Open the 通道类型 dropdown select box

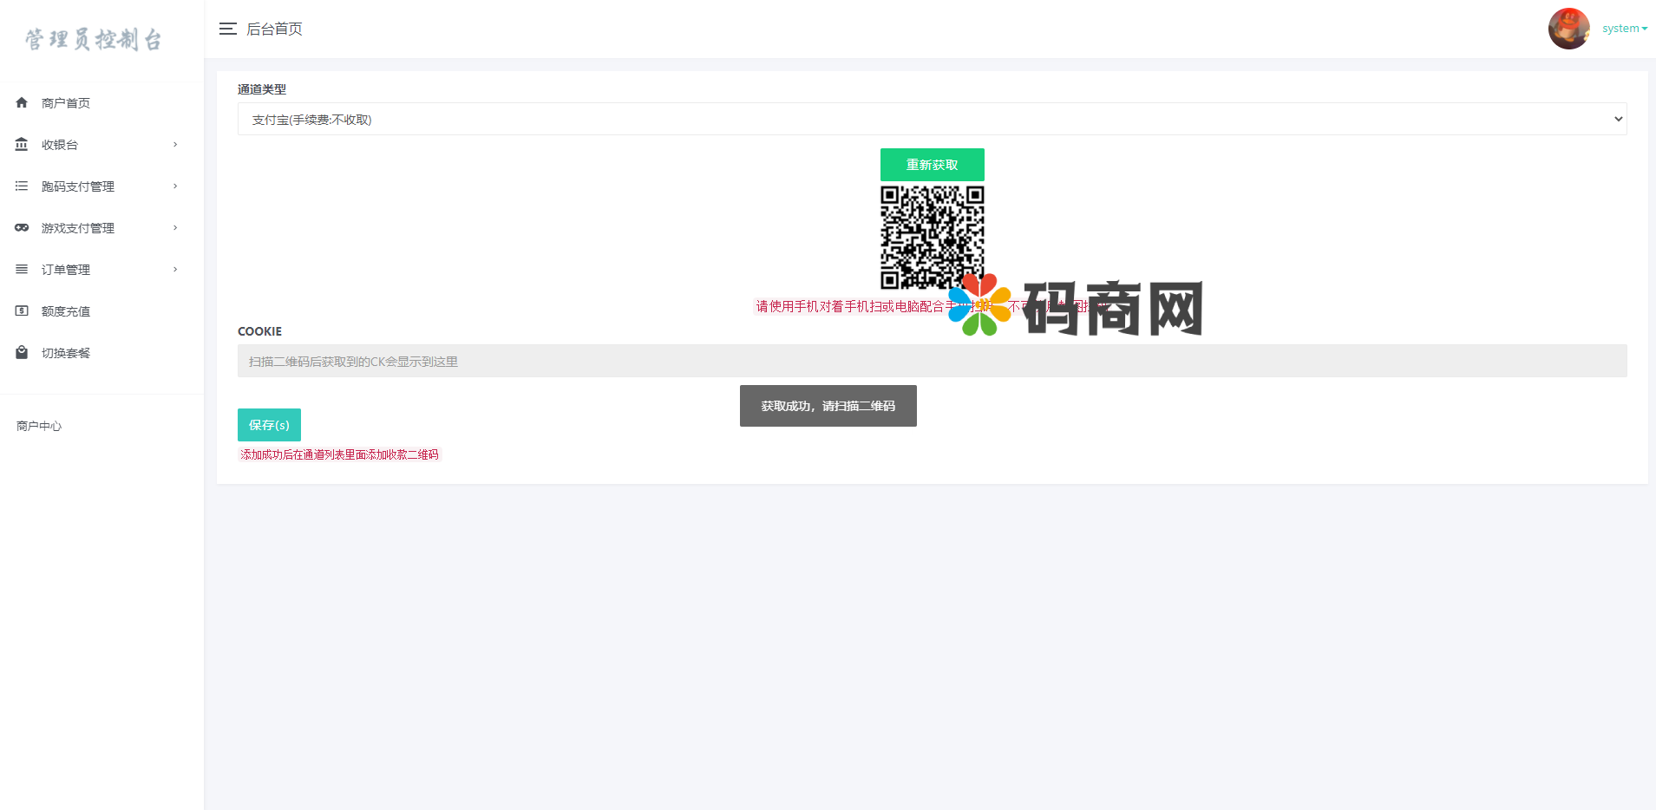[x=932, y=120]
